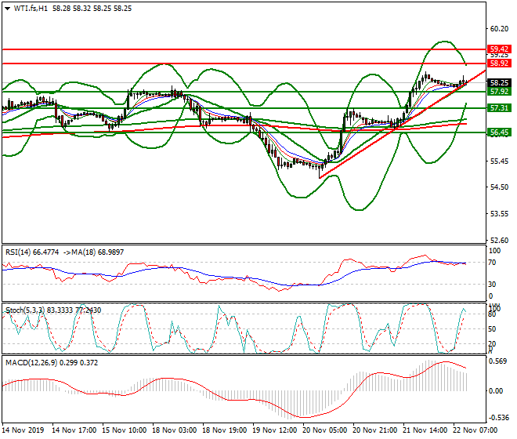Click the WTI.fs,H1 symbol title
Viewport: 517px width, 439px height.
[30, 7]
